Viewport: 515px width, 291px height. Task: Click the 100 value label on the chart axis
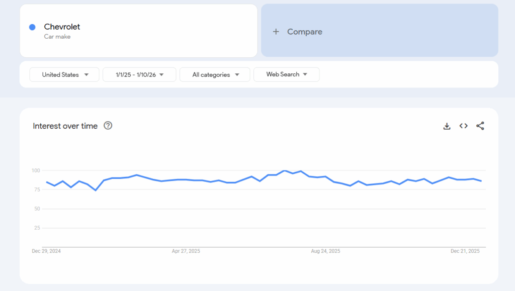tap(37, 170)
